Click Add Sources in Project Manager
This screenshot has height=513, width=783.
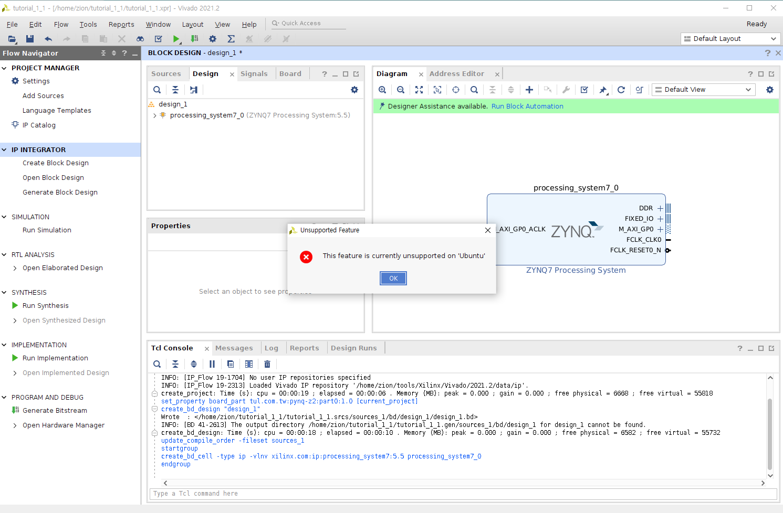click(x=43, y=96)
